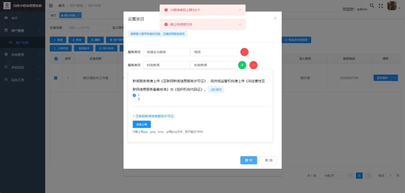Toggle the select-all checkbox in table header
The image size is (405, 193).
coord(56,59)
